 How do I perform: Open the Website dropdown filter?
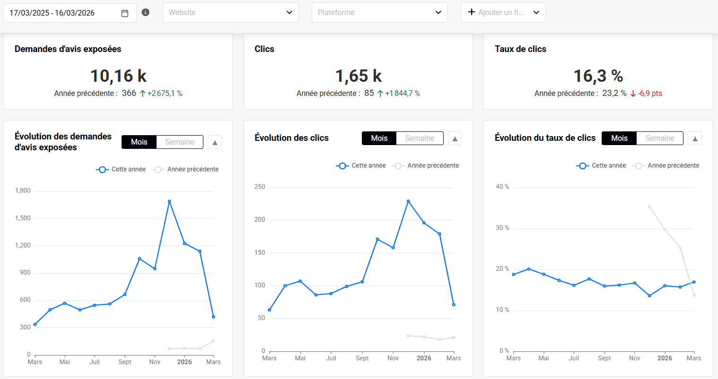[231, 13]
